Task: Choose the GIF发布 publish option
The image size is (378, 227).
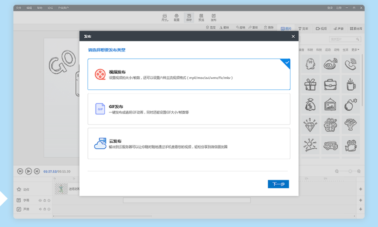Action: click(x=189, y=109)
